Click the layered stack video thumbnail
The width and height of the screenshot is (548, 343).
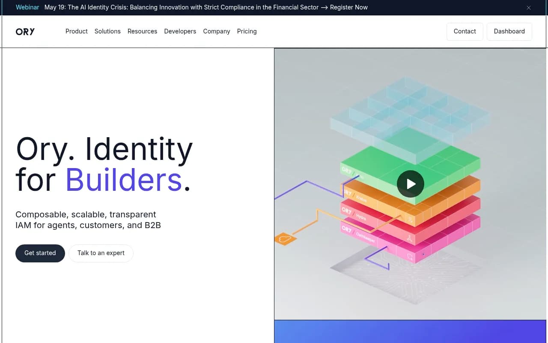(410, 184)
